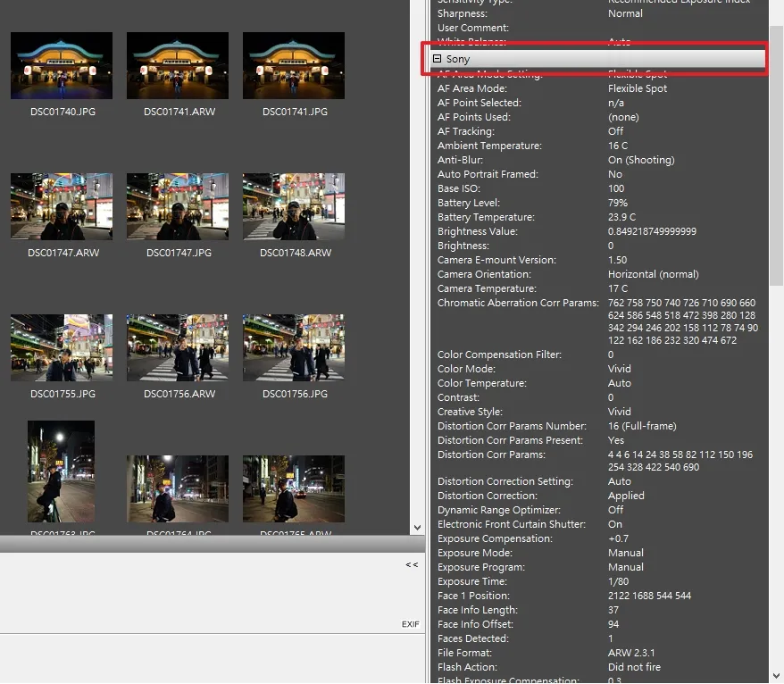
Task: Click the 'Exposure Time:' label
Action: tap(472, 581)
